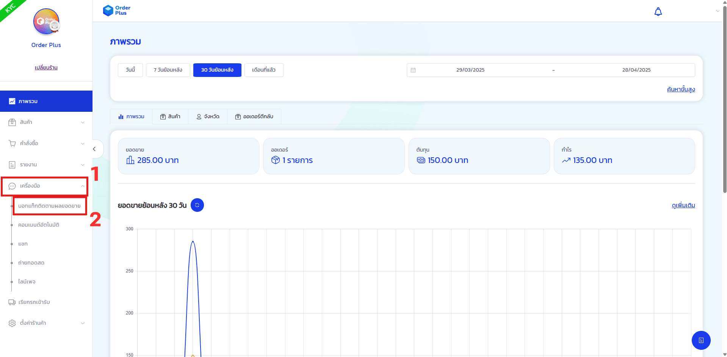Click the ภาพรวม page heading
The height and width of the screenshot is (357, 727).
point(125,42)
